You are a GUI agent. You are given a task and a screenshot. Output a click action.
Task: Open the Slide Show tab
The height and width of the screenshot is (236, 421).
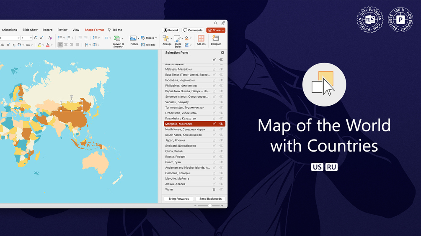30,30
